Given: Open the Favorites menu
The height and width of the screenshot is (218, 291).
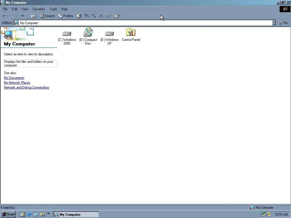Looking at the screenshot, I should [x=39, y=9].
